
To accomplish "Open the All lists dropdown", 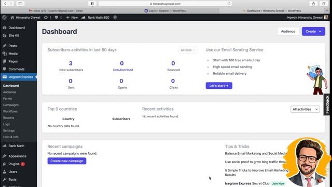I will click(x=188, y=50).
